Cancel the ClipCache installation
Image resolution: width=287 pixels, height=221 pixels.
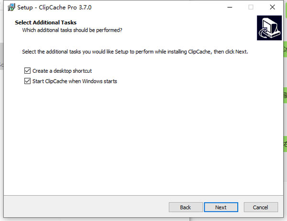tap(261, 208)
